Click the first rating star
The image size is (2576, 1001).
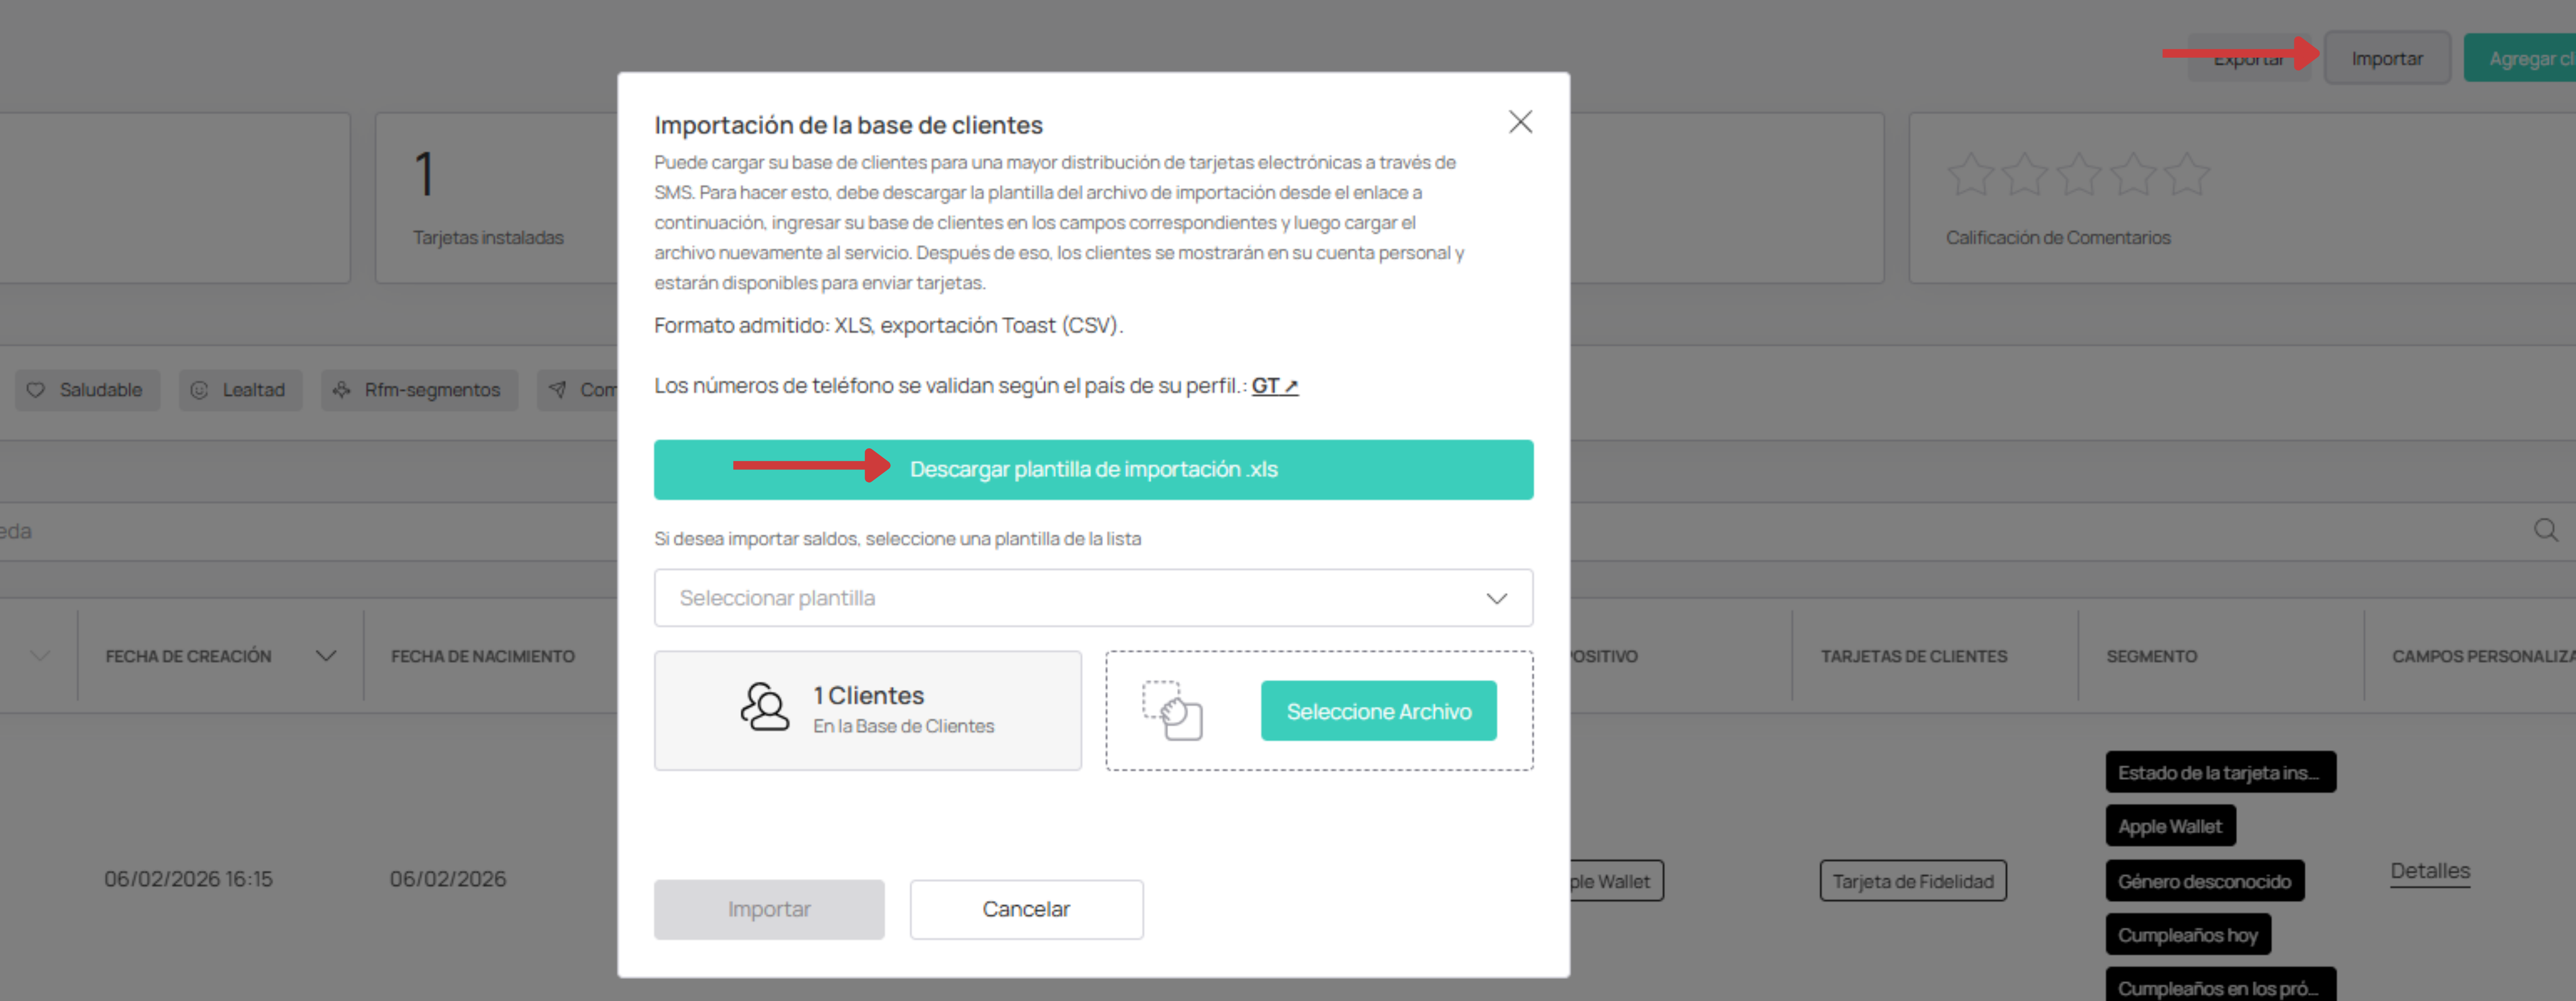point(1971,174)
